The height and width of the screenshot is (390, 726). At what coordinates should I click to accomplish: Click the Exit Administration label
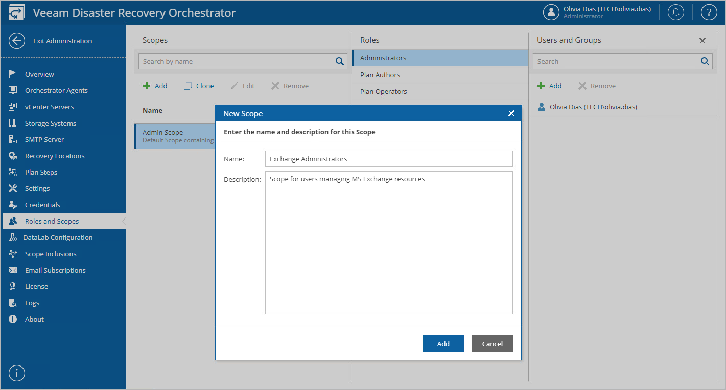(x=63, y=41)
